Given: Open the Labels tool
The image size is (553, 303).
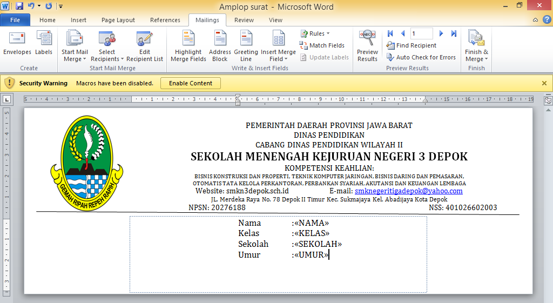Looking at the screenshot, I should 44,43.
